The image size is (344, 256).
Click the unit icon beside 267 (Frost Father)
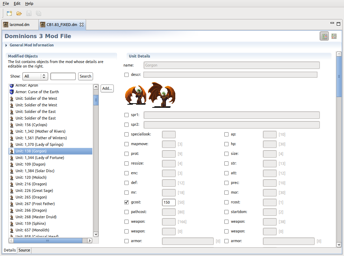pos(12,204)
